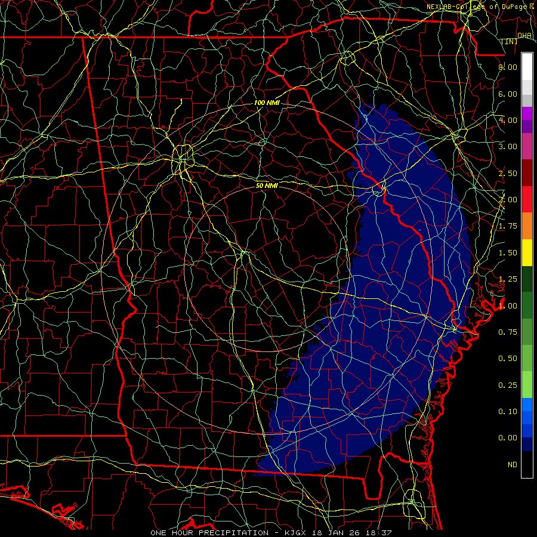
Task: Click the 0.25 legend value
Action: [x=508, y=385]
